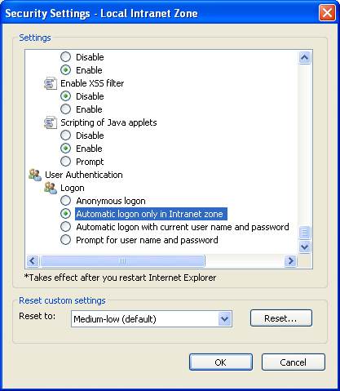This screenshot has width=340, height=391.
Task: Click the Medium-low (default) combo box
Action: click(x=152, y=318)
